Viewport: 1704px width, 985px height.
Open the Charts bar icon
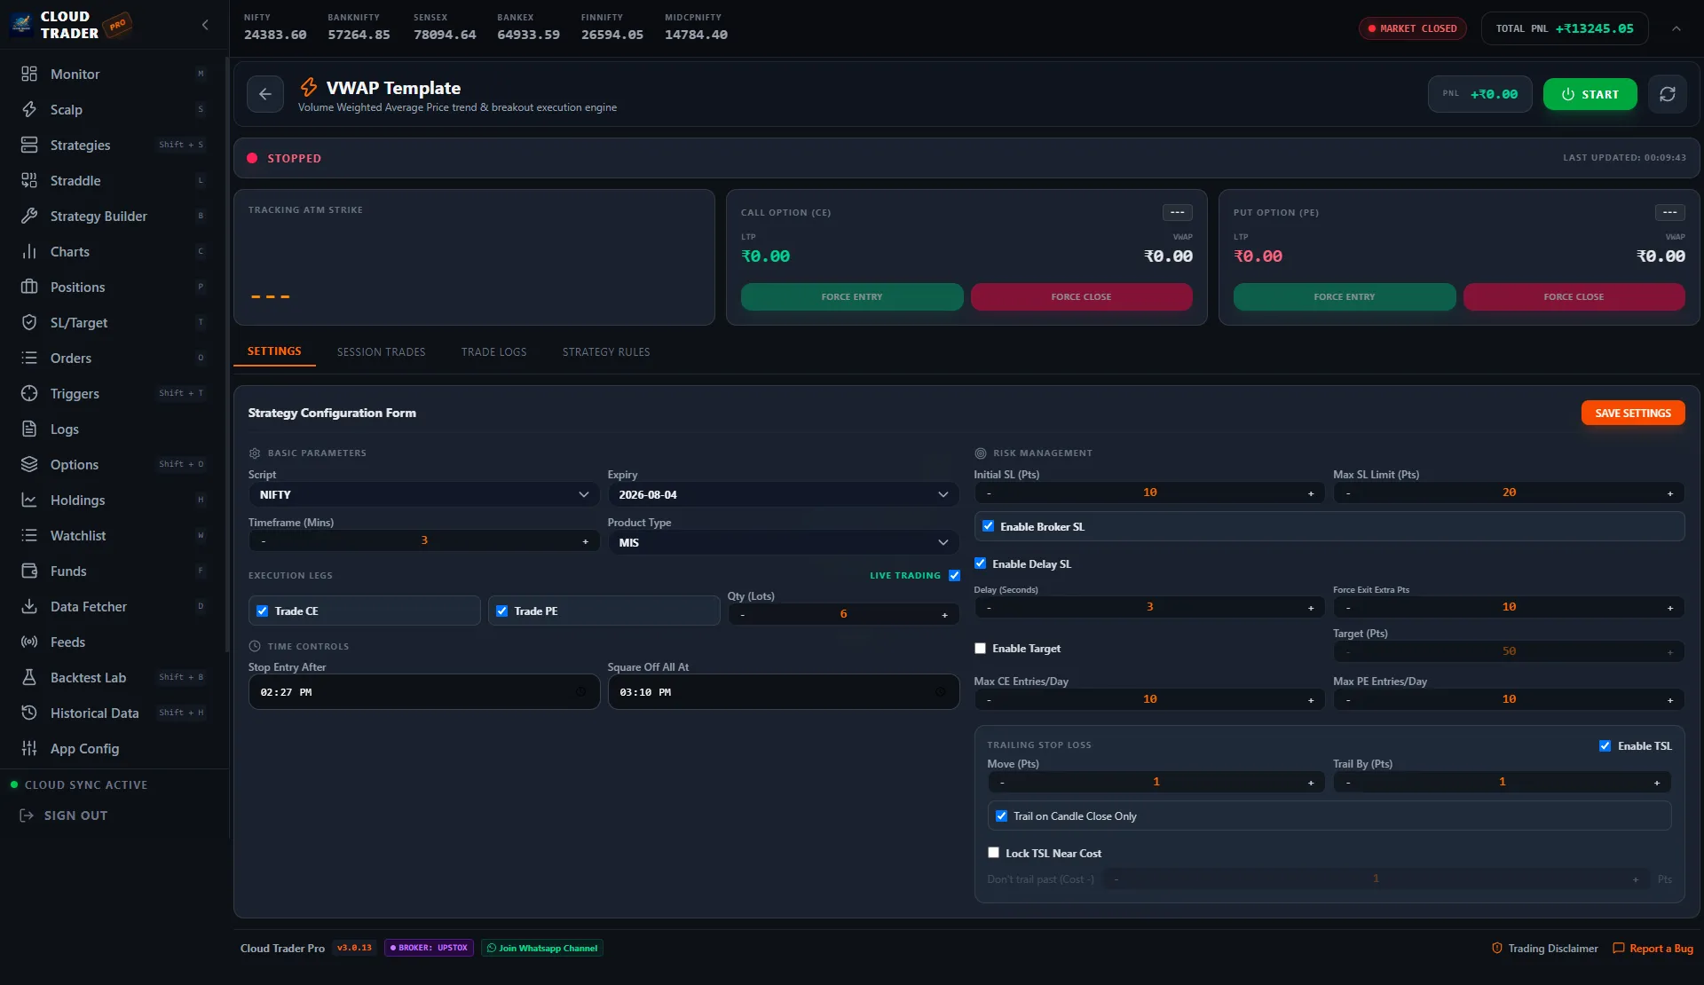[x=29, y=251]
